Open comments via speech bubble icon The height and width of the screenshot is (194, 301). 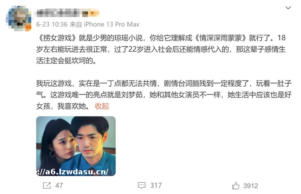point(142,185)
